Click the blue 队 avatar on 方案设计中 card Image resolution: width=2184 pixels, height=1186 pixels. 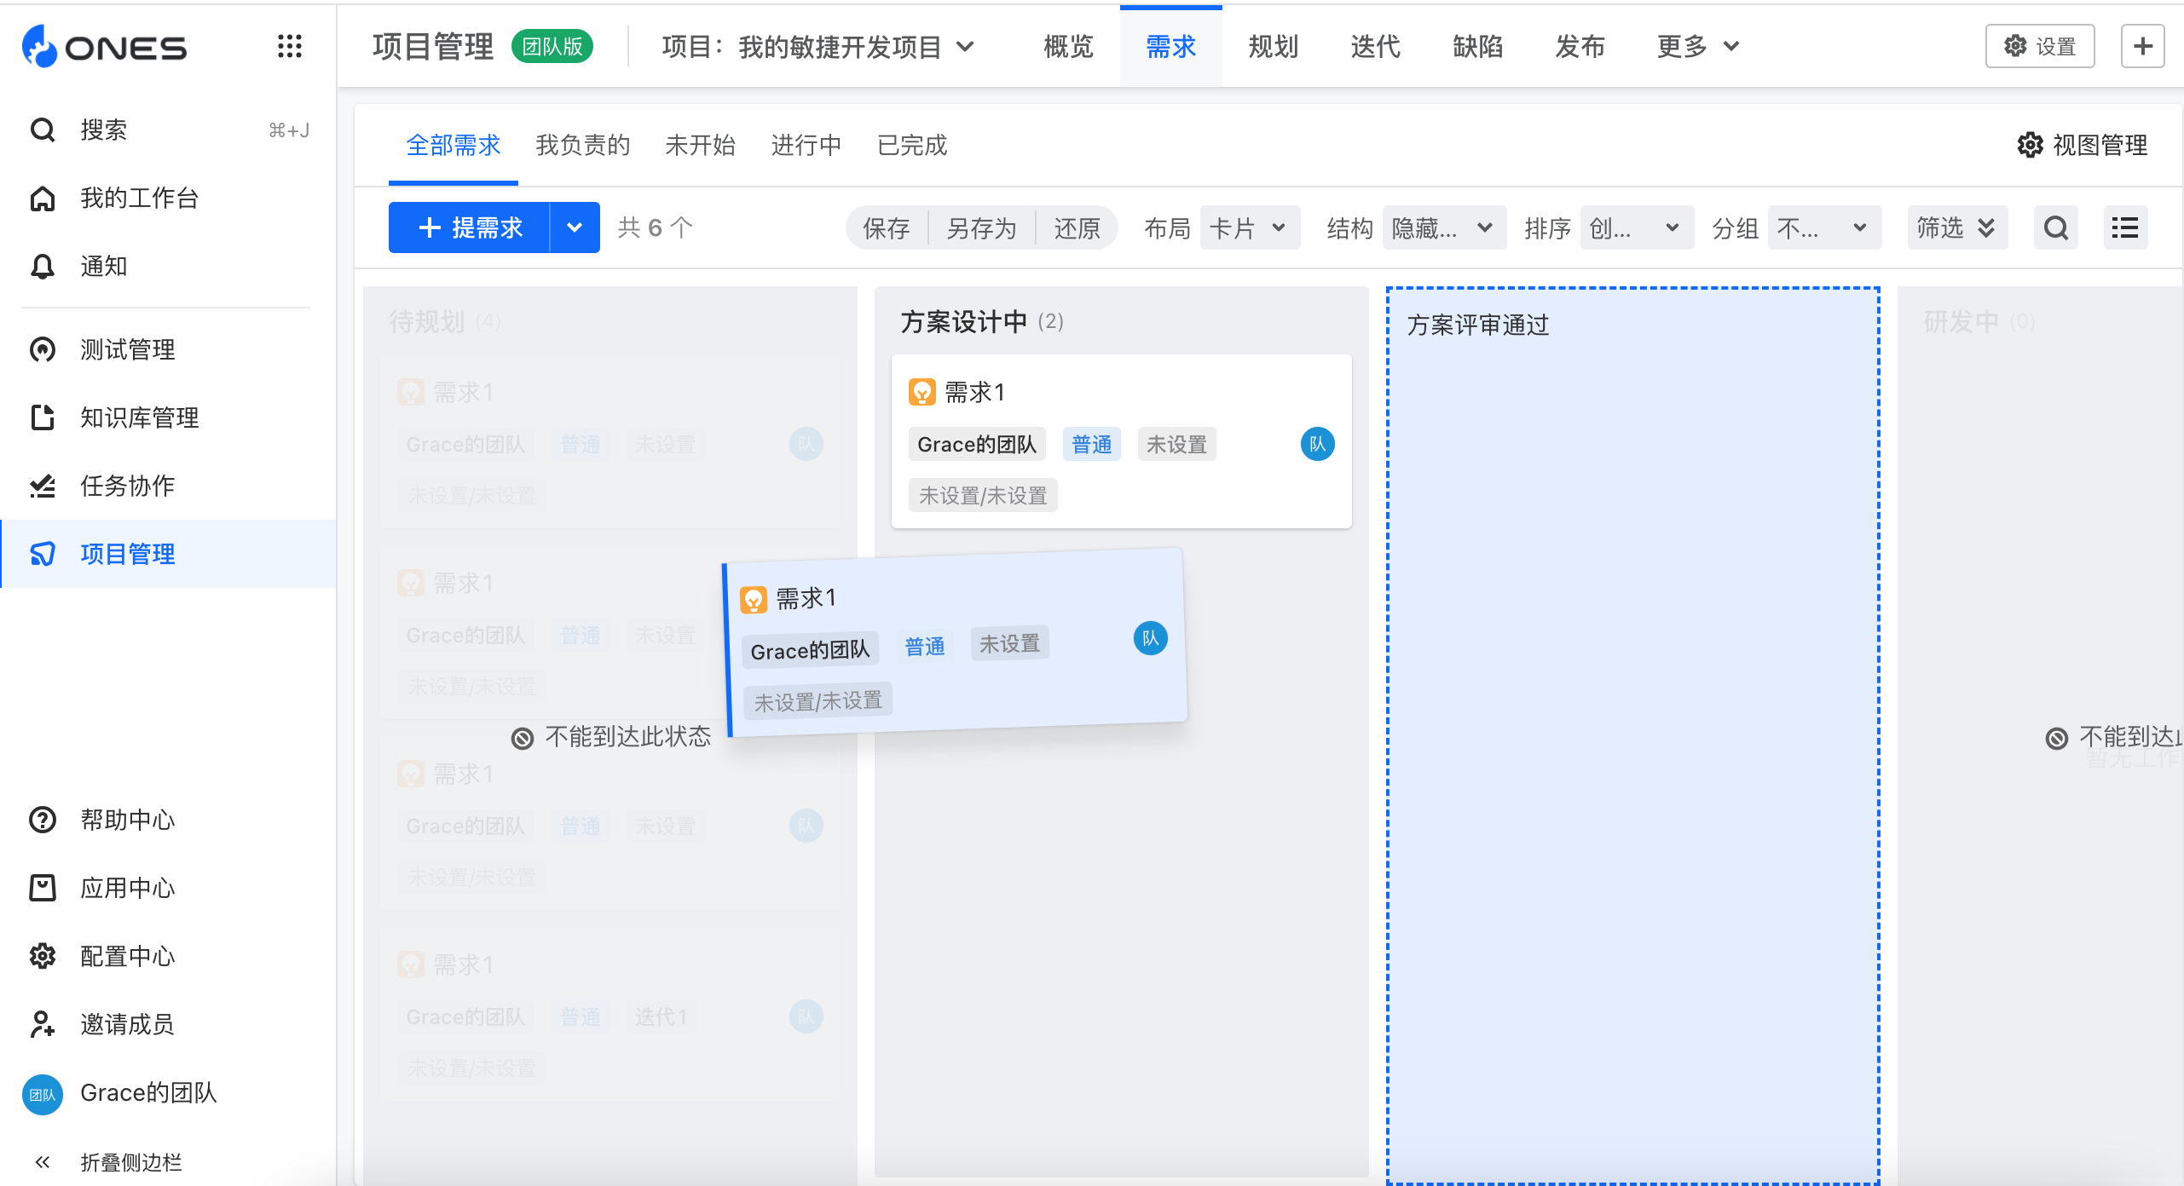tap(1317, 444)
